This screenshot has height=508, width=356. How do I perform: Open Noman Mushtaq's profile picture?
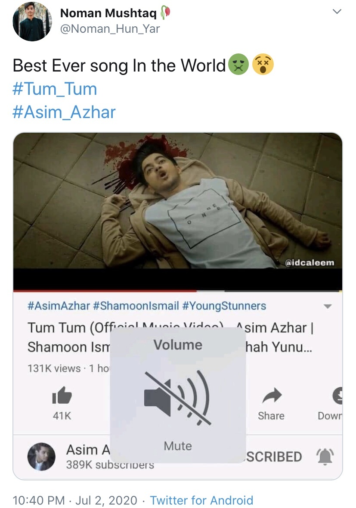click(x=32, y=22)
